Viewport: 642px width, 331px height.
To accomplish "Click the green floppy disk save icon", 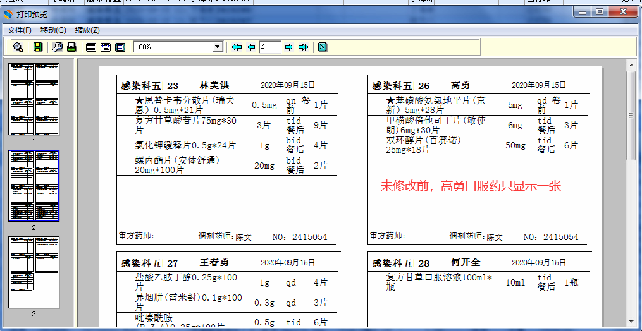I will pos(38,47).
